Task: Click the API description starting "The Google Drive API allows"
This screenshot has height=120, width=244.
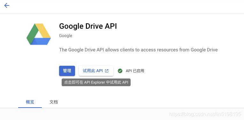Action: click(138, 50)
